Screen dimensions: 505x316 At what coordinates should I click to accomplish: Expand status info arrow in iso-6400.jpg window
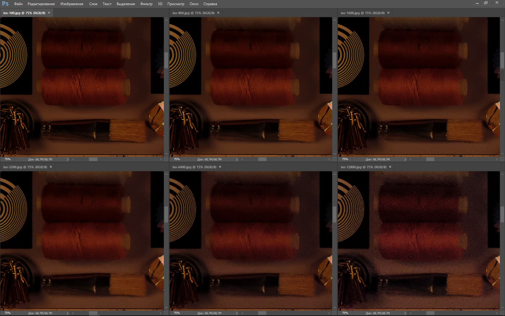click(237, 313)
